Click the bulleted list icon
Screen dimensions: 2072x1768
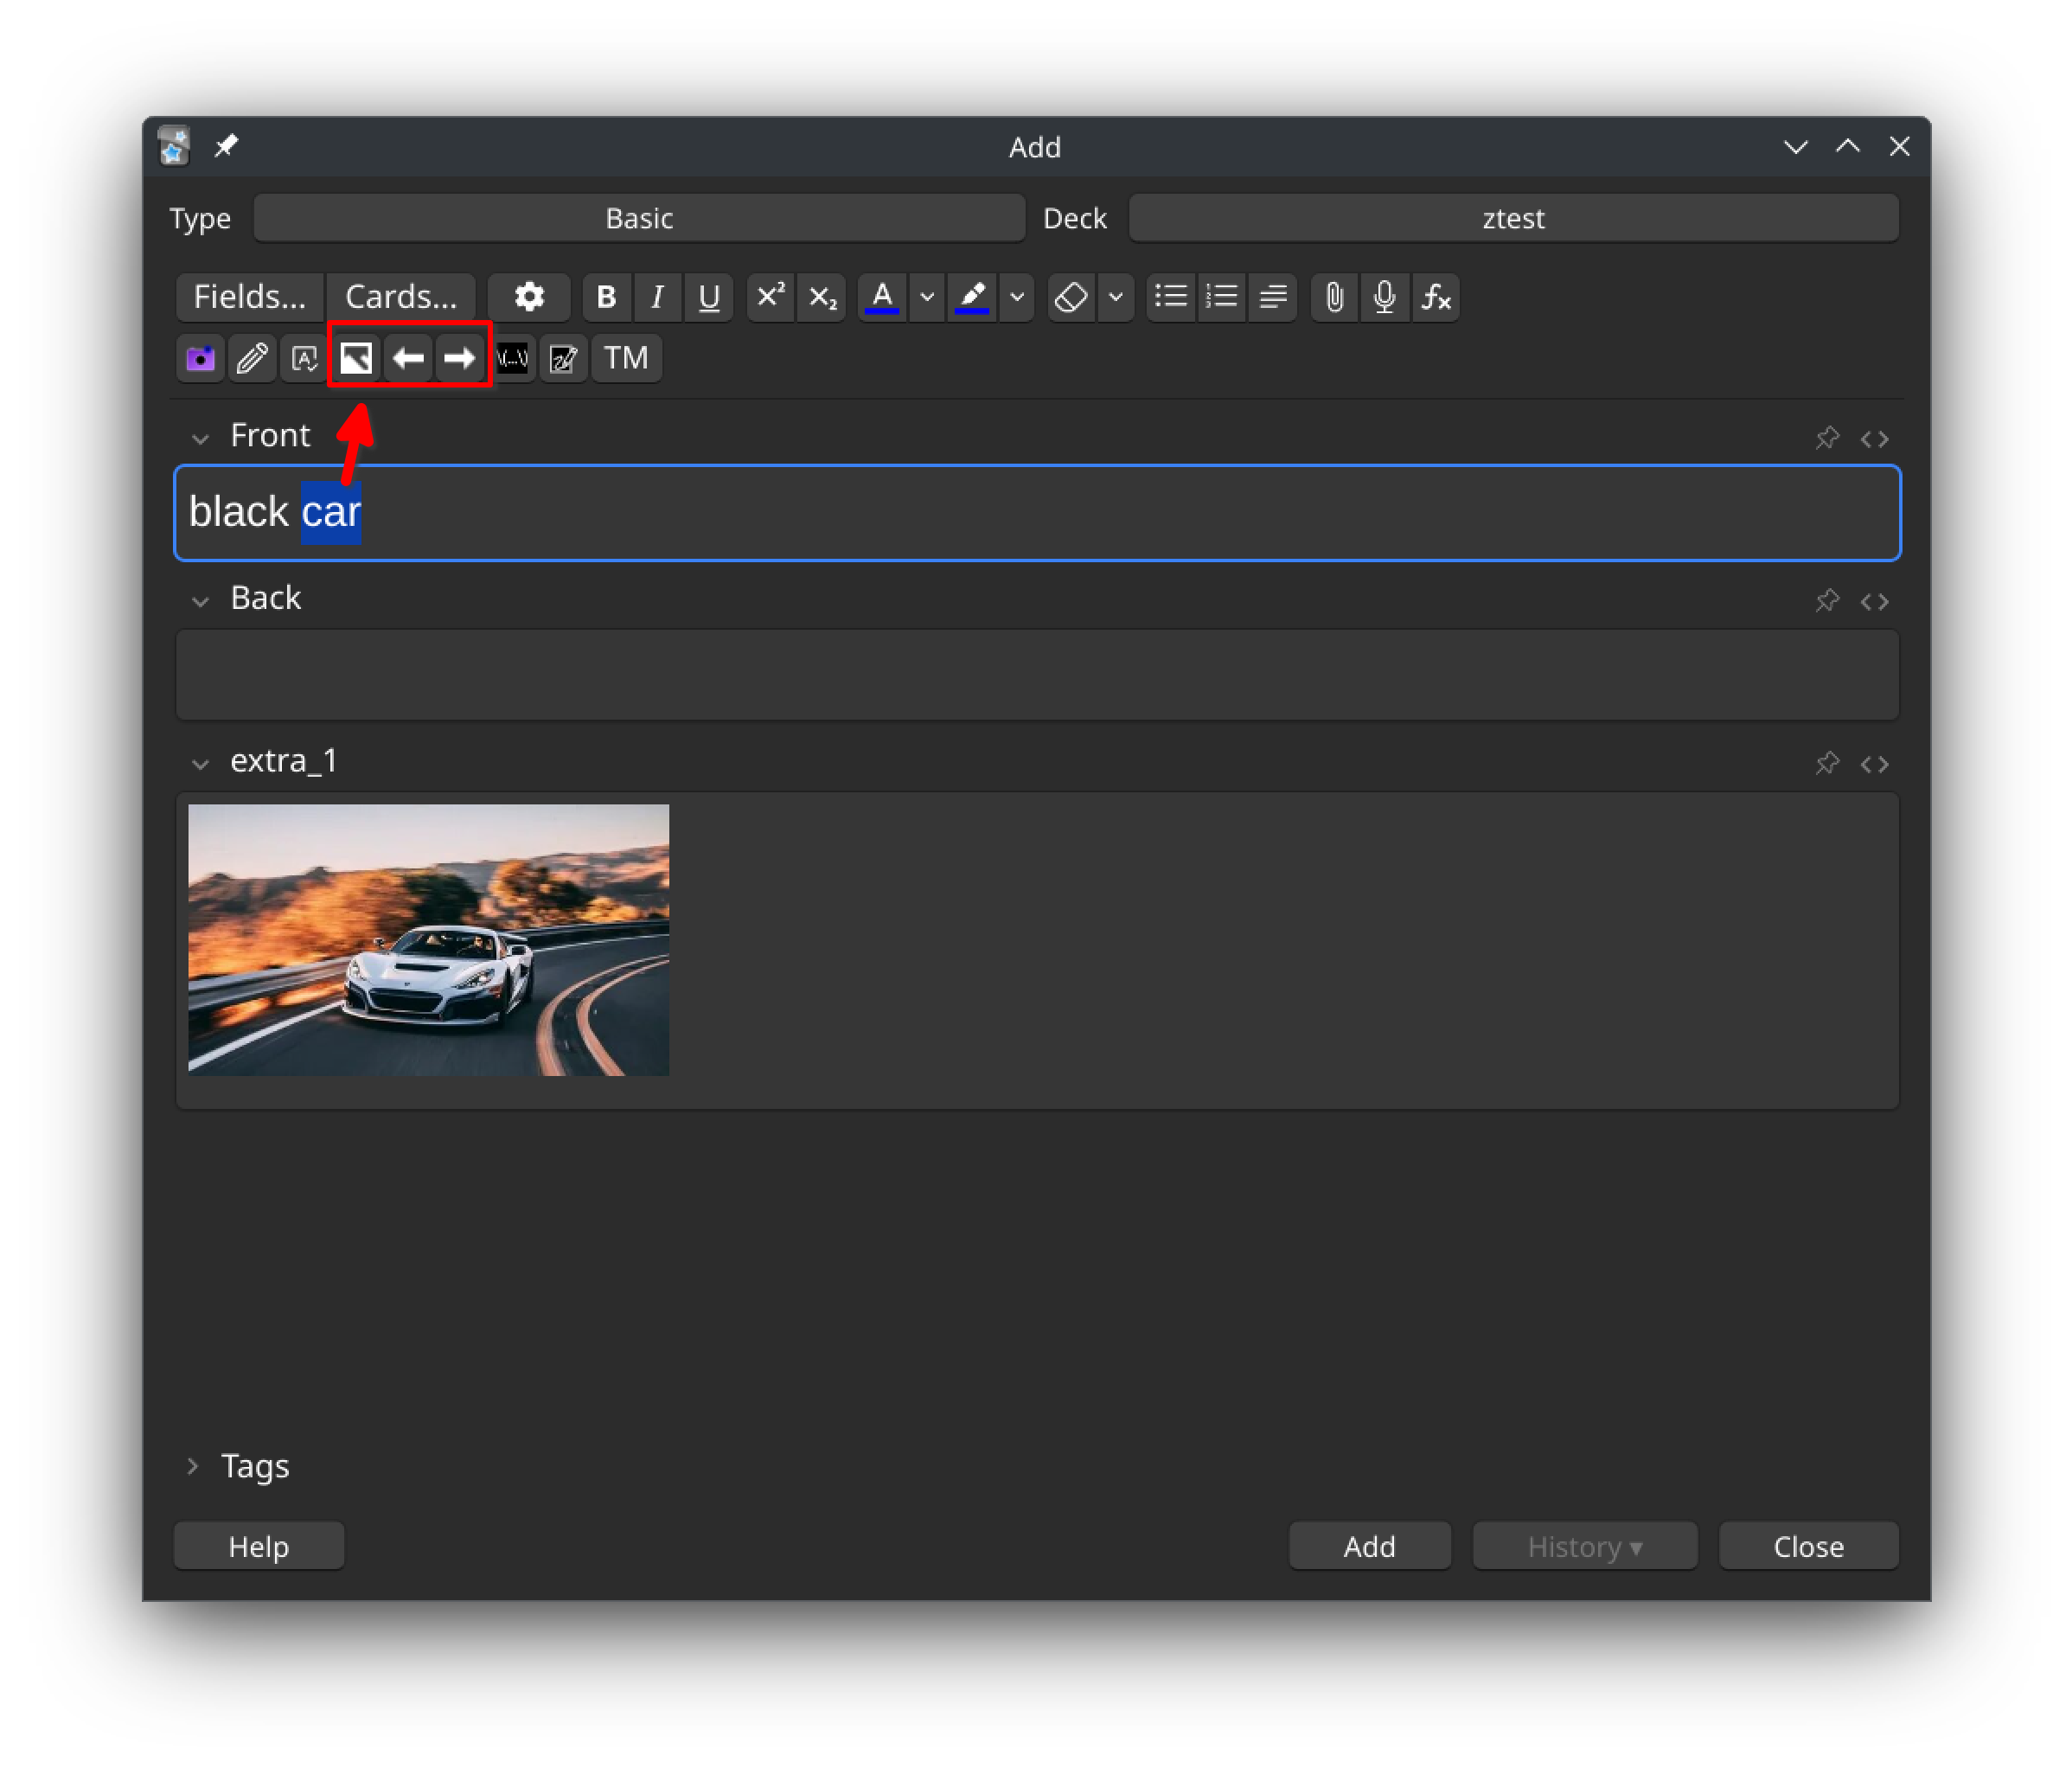click(1171, 296)
